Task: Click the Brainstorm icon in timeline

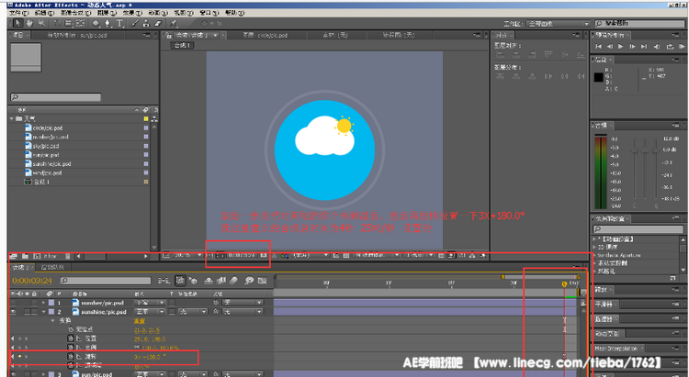Action: pyautogui.click(x=249, y=281)
